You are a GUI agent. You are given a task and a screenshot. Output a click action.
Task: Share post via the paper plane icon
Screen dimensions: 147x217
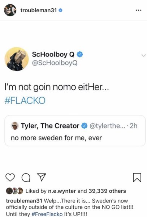click(x=42, y=177)
